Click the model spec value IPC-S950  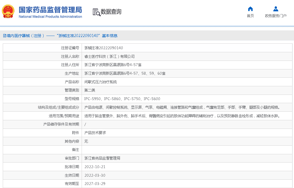click(93, 99)
